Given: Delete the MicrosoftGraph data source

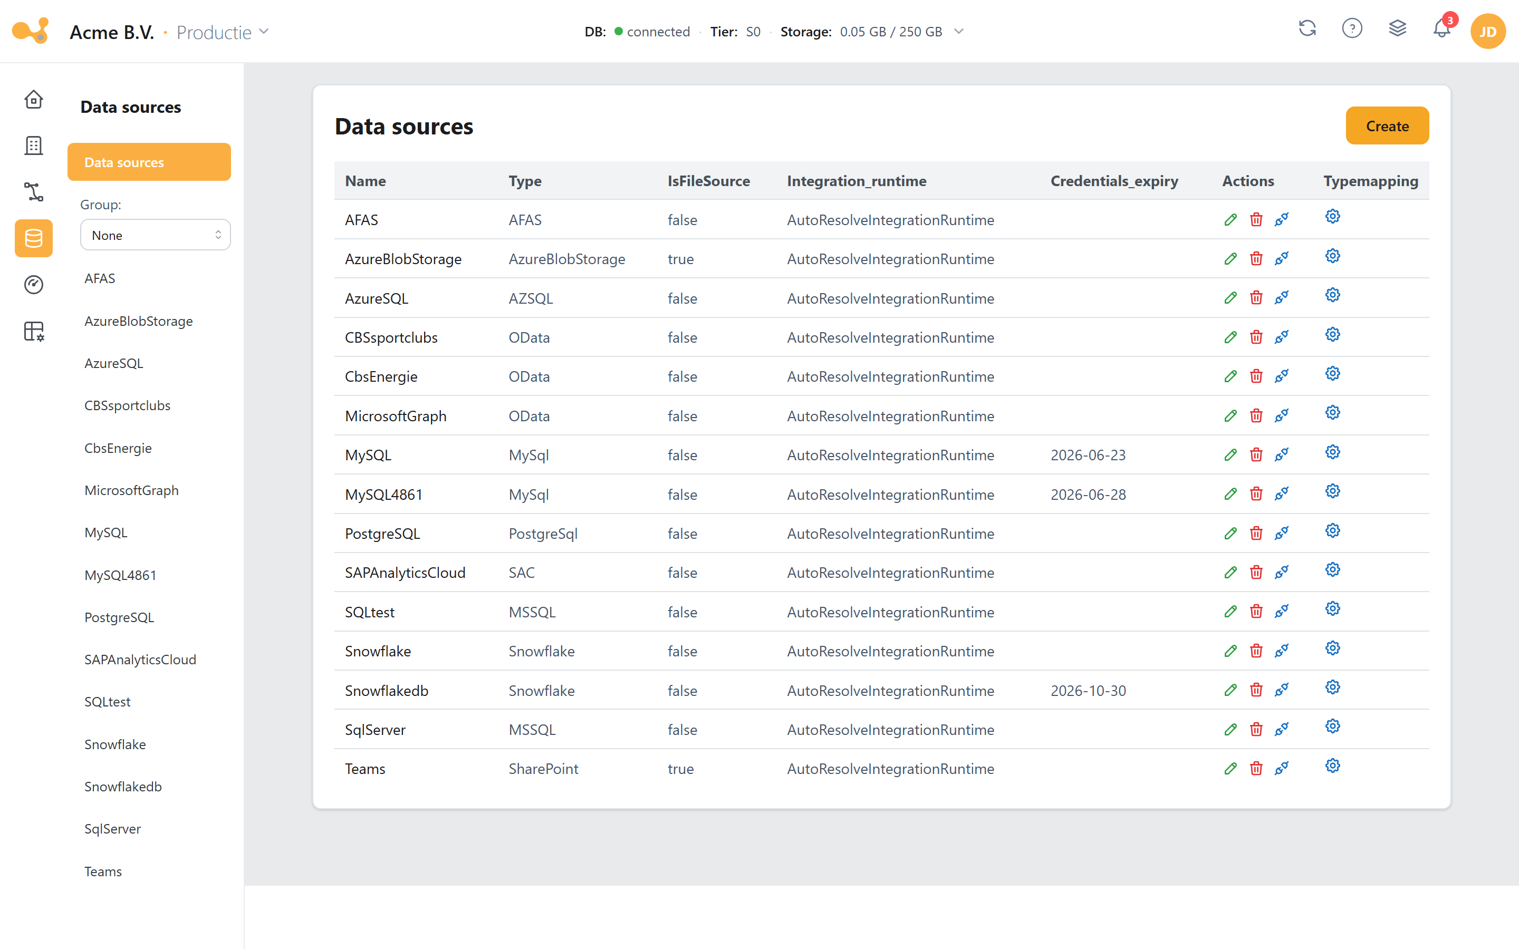Looking at the screenshot, I should click(1256, 415).
